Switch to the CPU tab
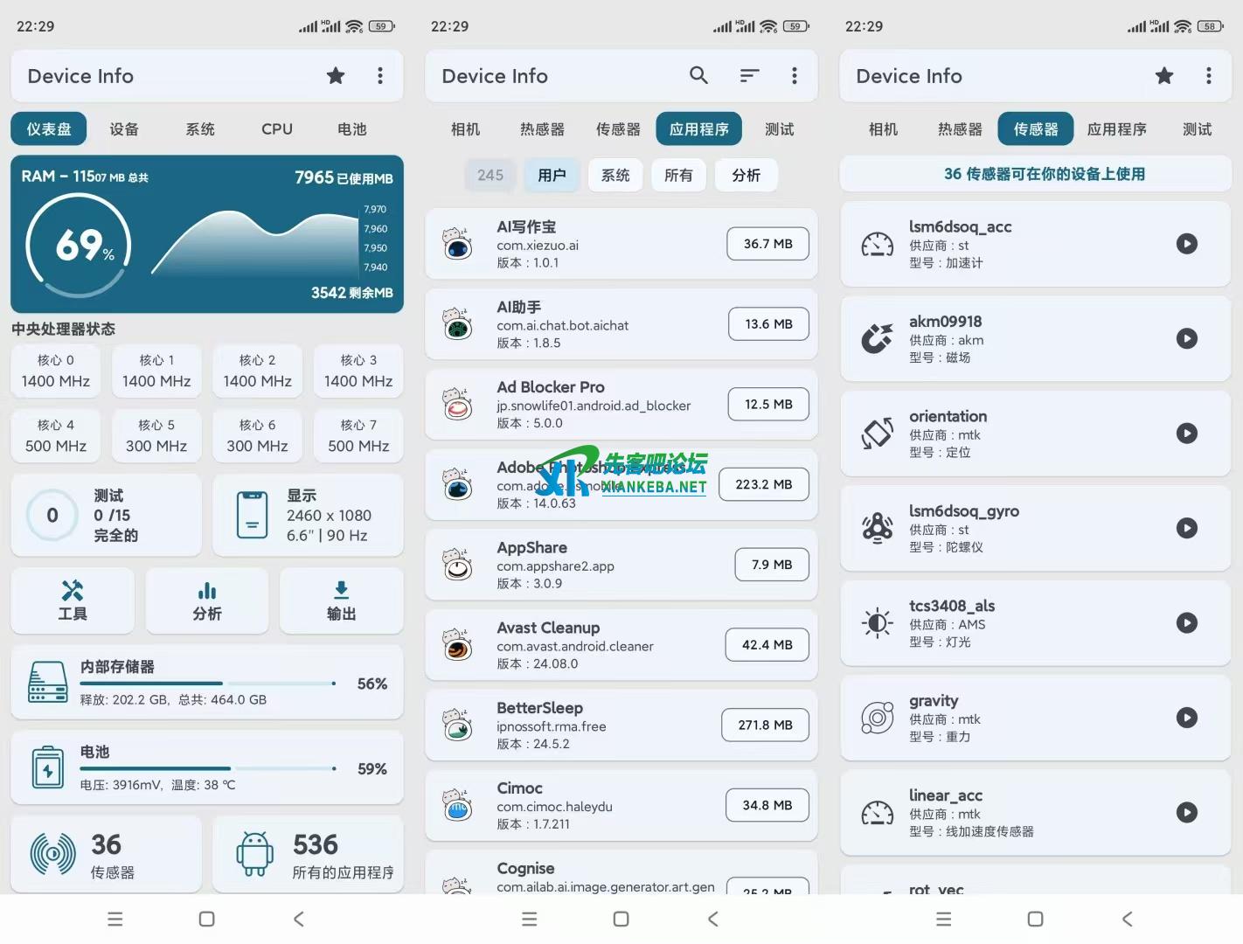The image size is (1243, 944). coord(277,129)
